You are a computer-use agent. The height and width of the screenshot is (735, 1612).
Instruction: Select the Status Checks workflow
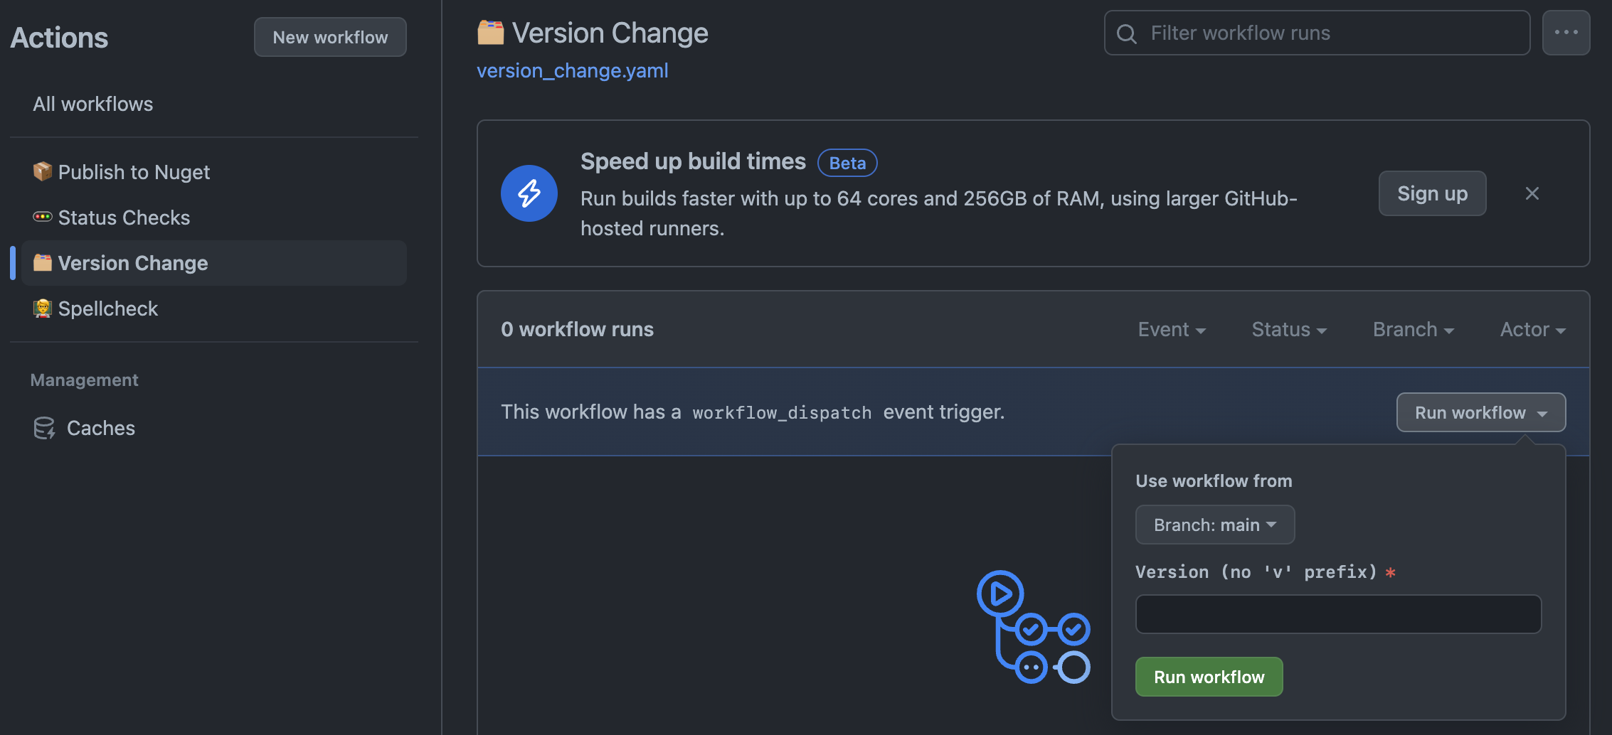(x=124, y=218)
